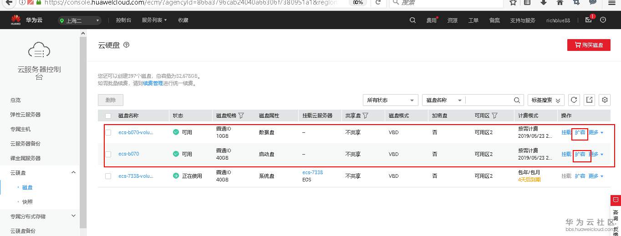This screenshot has height=236, width=621.
Task: Toggle the select-all checkbox in table header
Action: [x=108, y=115]
